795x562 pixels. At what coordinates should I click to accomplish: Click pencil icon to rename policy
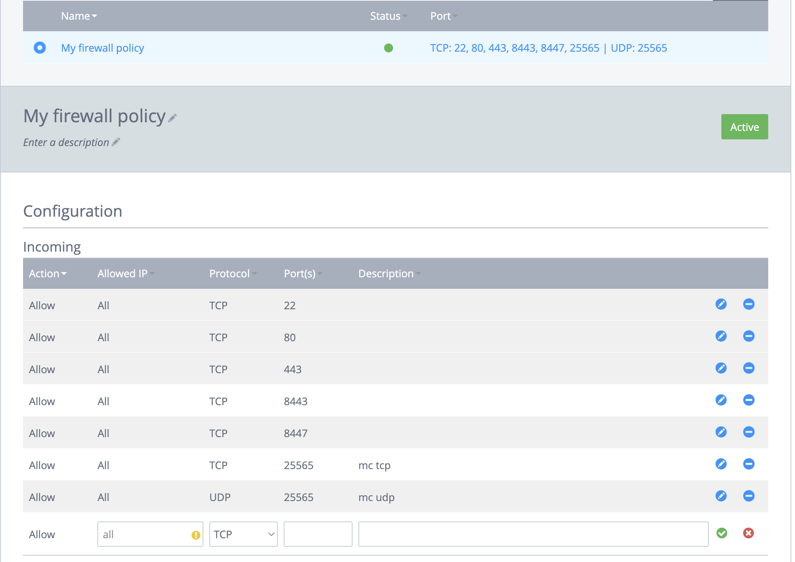tap(173, 118)
